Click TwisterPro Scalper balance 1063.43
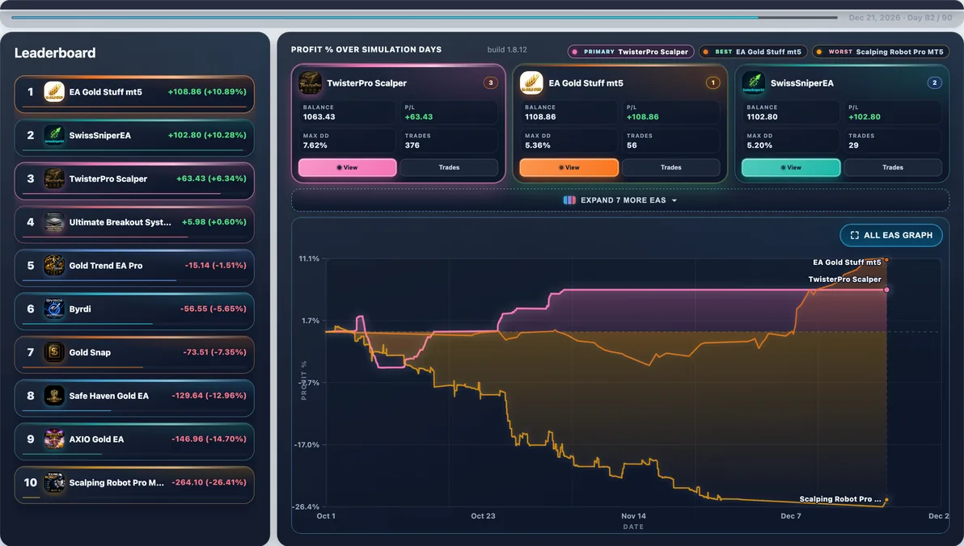Image resolution: width=964 pixels, height=546 pixels. click(319, 116)
